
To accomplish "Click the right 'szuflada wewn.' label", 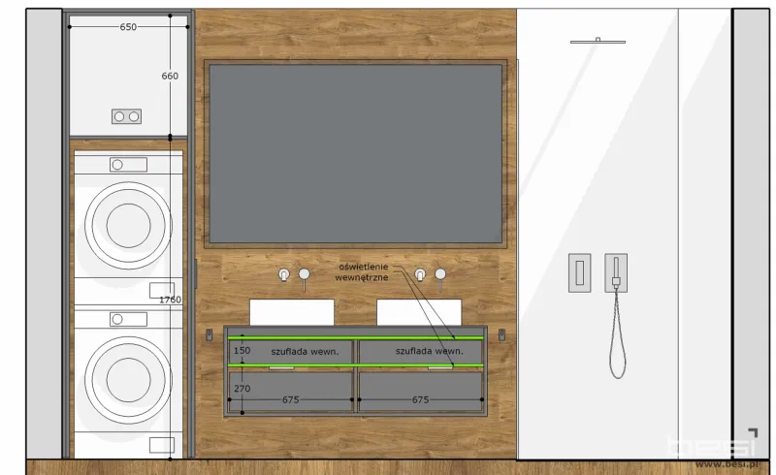I will pyautogui.click(x=430, y=351).
